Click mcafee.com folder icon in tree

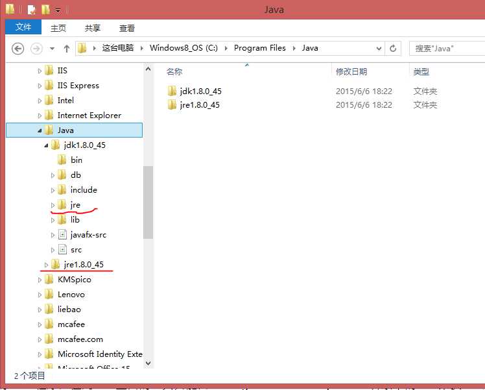(49, 339)
